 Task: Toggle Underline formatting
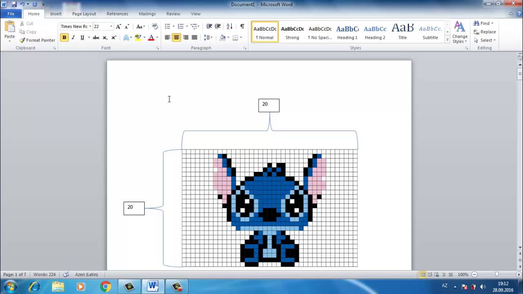82,38
